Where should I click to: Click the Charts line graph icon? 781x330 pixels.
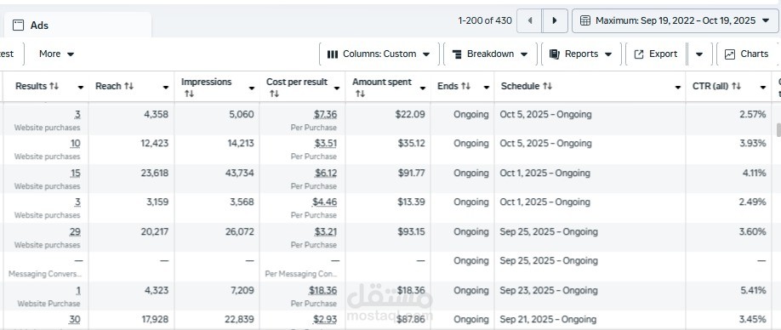coord(730,54)
